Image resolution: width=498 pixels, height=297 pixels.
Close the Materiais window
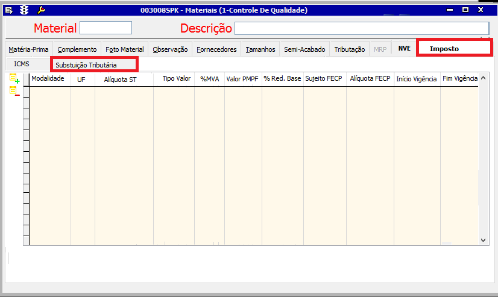(x=481, y=10)
